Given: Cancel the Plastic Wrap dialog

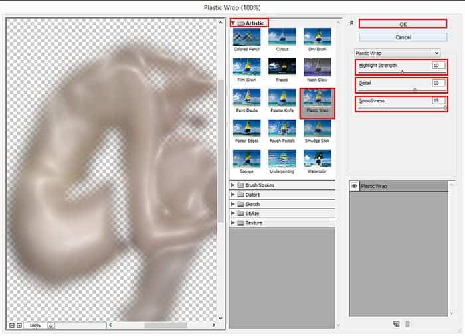Looking at the screenshot, I should (x=403, y=37).
